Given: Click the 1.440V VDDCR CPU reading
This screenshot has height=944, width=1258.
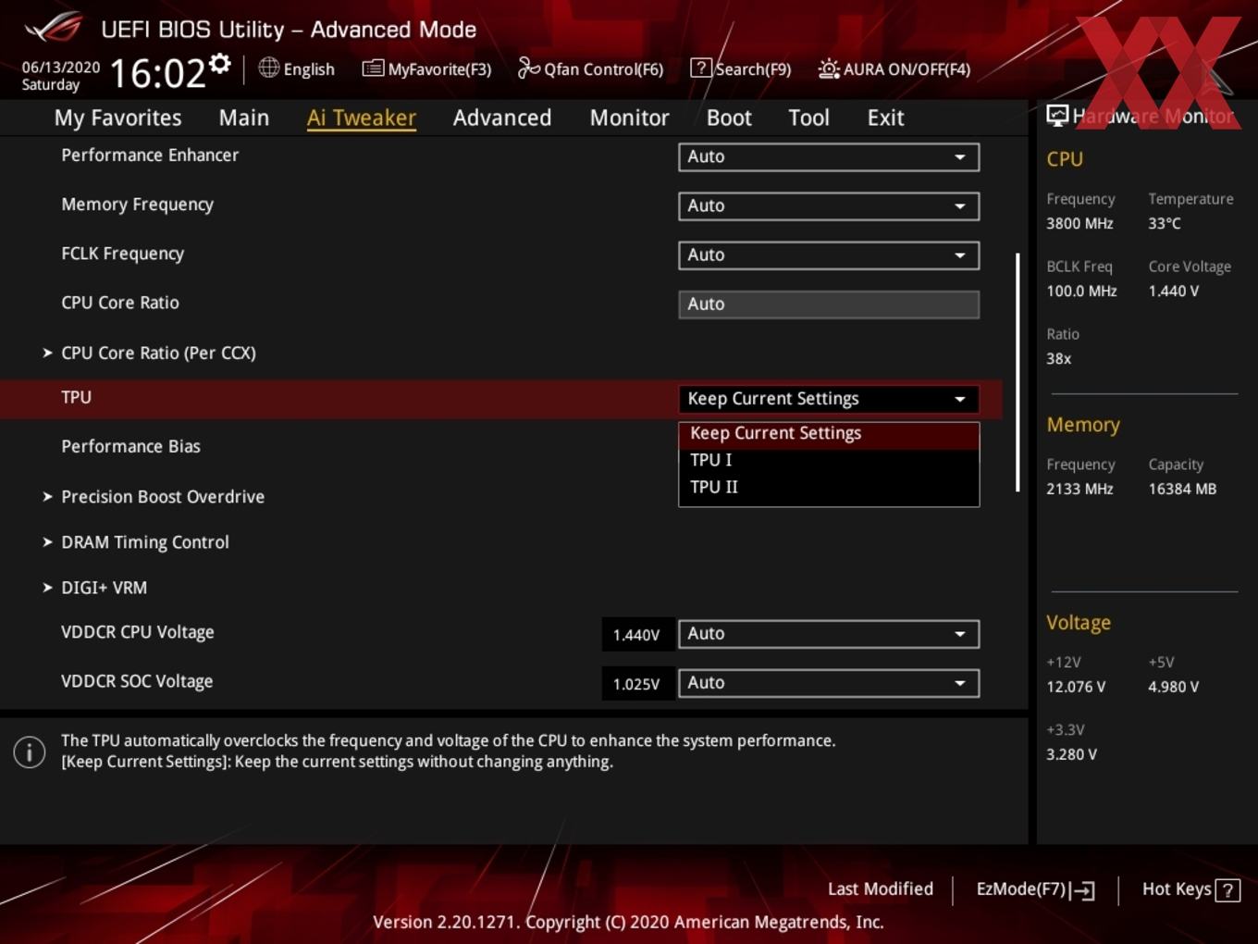Looking at the screenshot, I should coord(636,635).
